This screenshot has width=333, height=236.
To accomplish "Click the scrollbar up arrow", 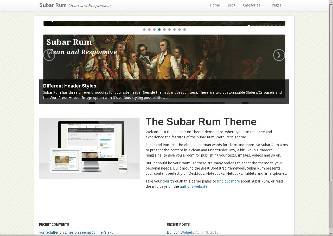I will 331,2.
